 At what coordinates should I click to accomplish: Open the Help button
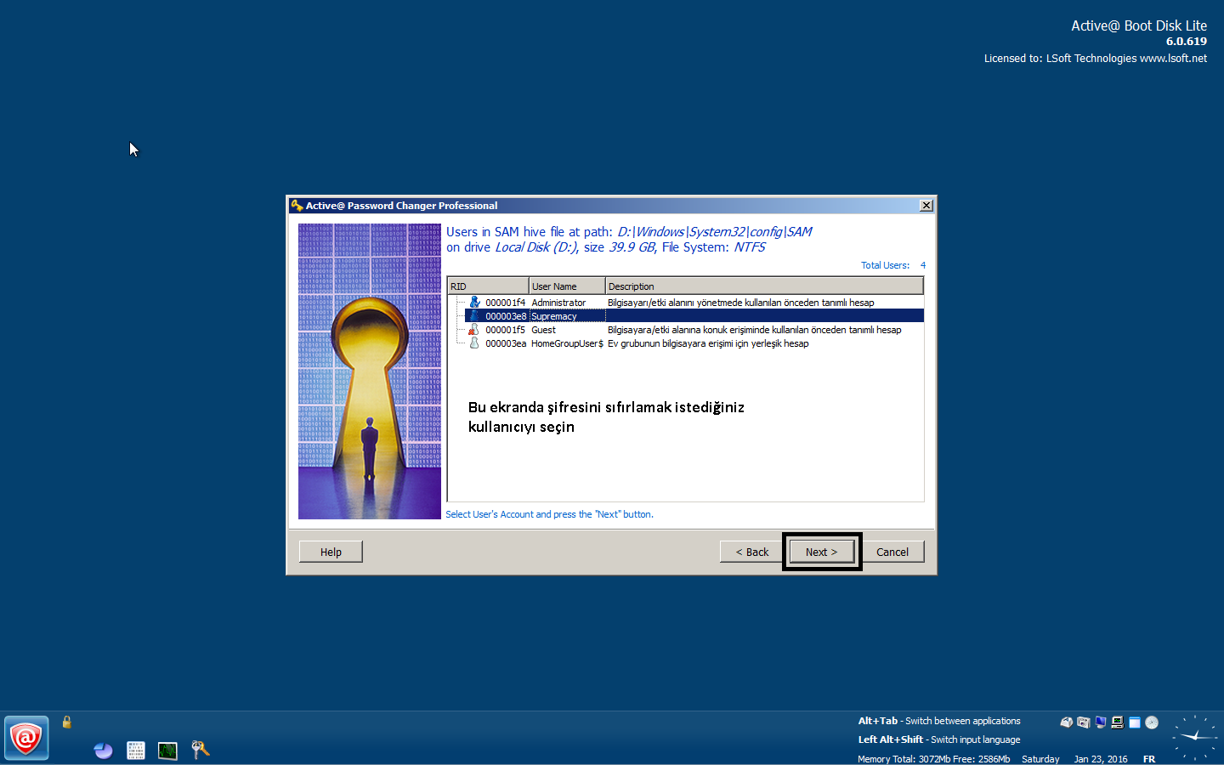click(331, 552)
